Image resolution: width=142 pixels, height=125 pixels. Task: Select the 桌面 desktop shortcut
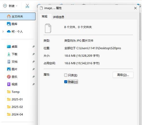12,46
